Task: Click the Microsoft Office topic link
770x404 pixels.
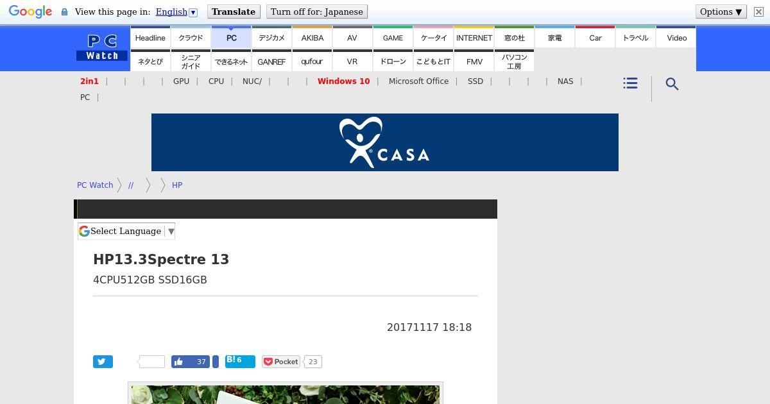Action: coord(418,81)
